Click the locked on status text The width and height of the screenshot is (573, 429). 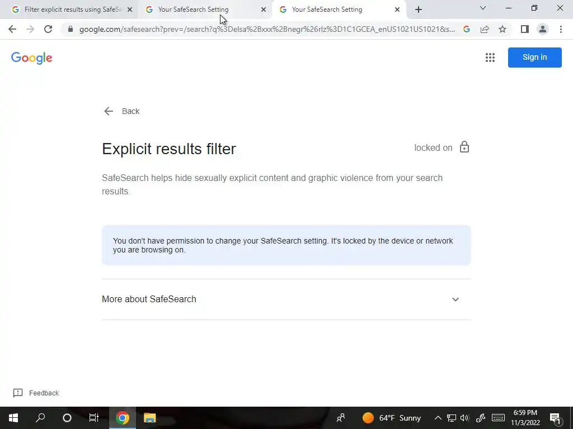433,147
